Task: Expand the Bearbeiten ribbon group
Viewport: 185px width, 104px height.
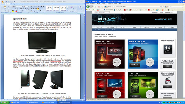Action: (x=80, y=8)
